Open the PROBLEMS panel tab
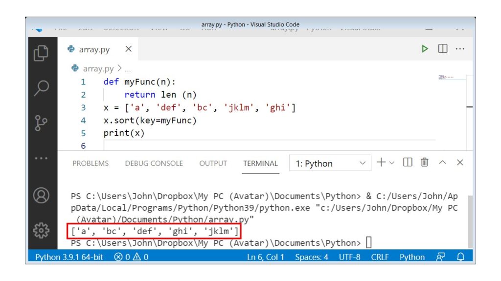 tap(90, 163)
